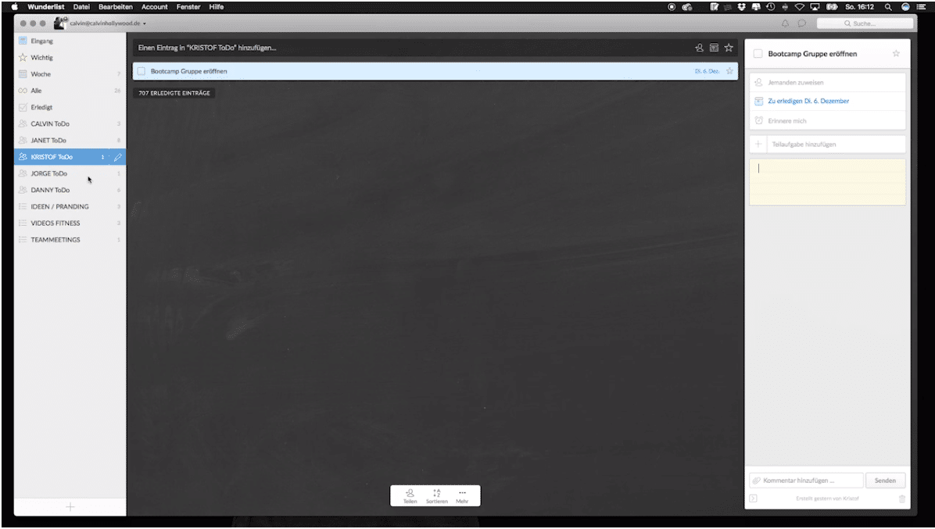935x529 pixels.
Task: Select the DANNY ToDo list
Action: tap(70, 190)
